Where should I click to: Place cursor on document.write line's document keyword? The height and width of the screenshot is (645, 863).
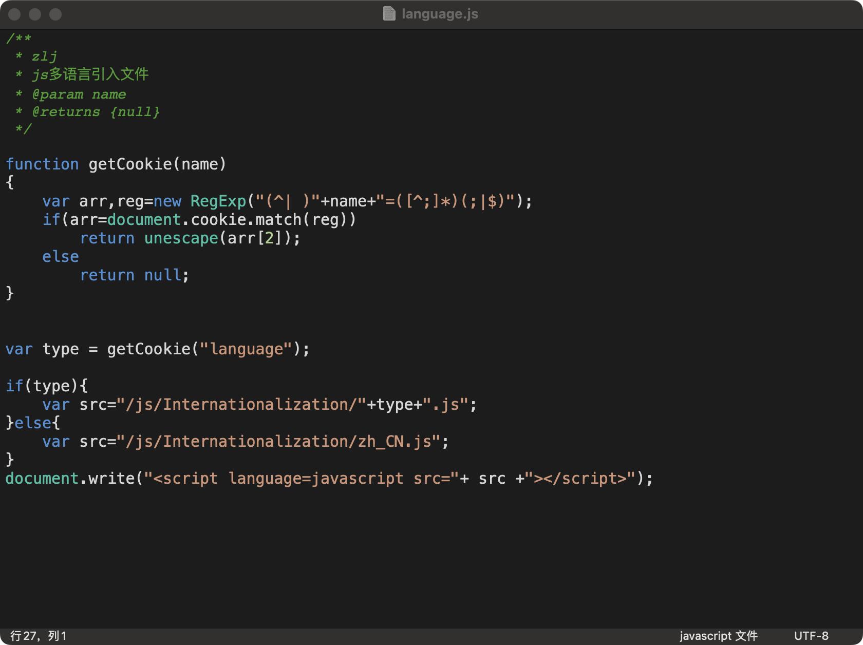(42, 479)
